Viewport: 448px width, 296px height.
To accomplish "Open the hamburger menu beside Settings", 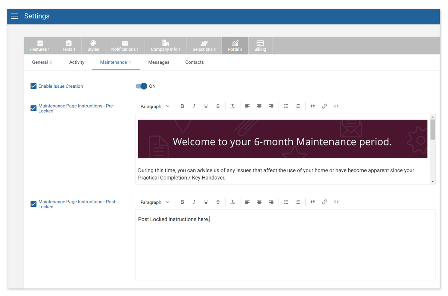I will (x=14, y=16).
